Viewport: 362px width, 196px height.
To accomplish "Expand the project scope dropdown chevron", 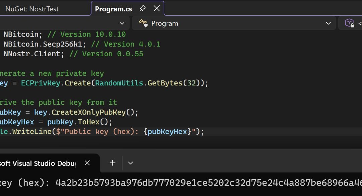I will [122, 23].
